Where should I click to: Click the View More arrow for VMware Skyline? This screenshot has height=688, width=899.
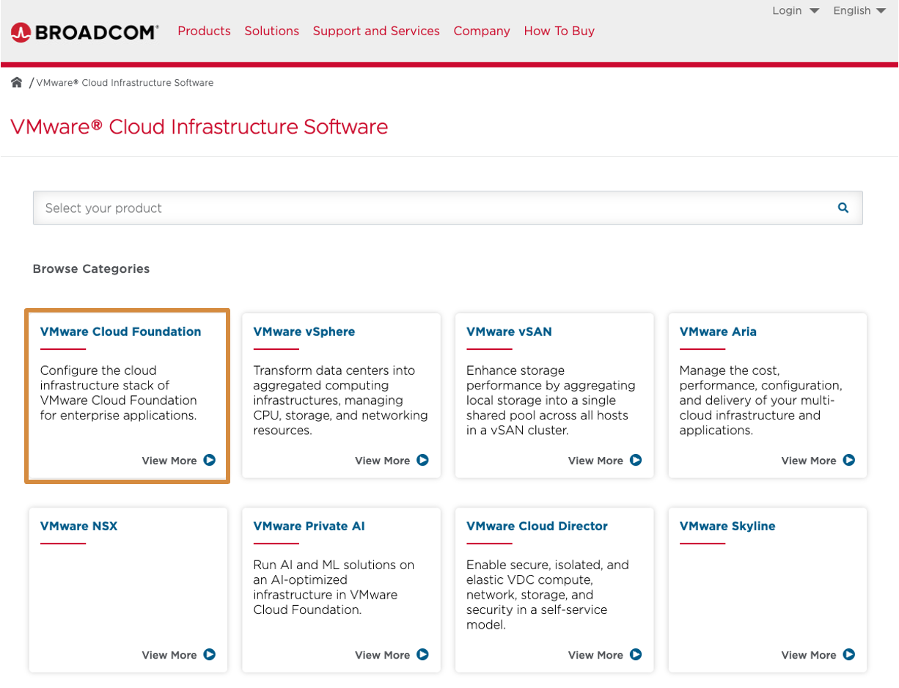coord(850,655)
